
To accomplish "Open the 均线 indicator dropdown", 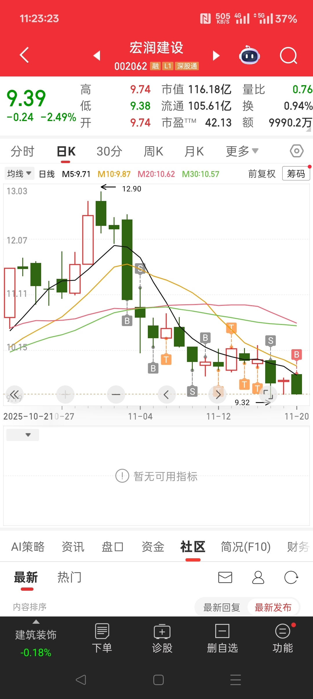I will [x=19, y=173].
